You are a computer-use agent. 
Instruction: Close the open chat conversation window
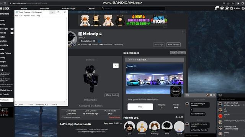tap(214, 95)
